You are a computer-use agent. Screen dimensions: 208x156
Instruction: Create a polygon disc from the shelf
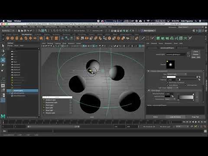(35, 38)
